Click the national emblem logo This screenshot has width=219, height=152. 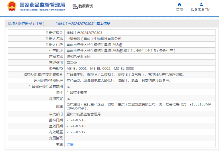pyautogui.click(x=12, y=6)
